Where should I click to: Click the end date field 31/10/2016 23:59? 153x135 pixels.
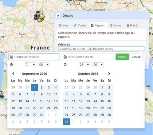[x=88, y=57]
